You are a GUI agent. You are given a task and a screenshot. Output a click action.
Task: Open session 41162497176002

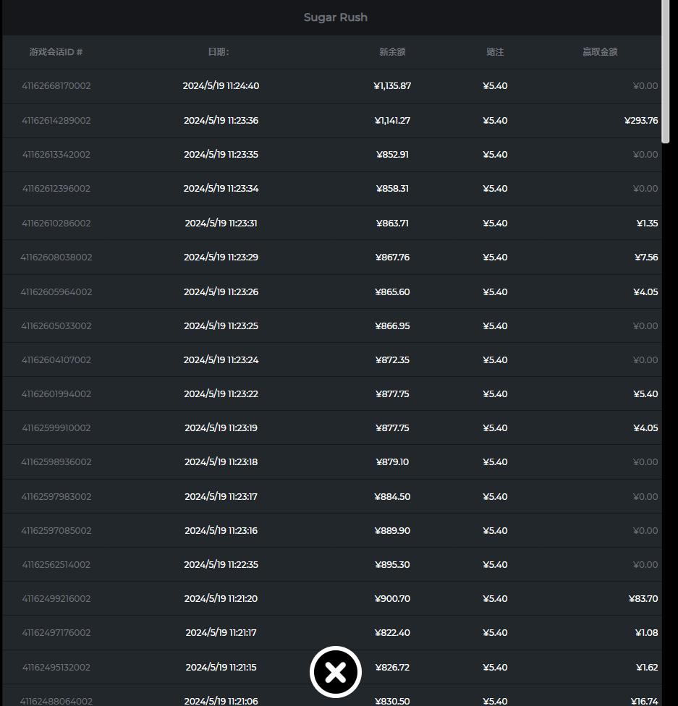(56, 632)
